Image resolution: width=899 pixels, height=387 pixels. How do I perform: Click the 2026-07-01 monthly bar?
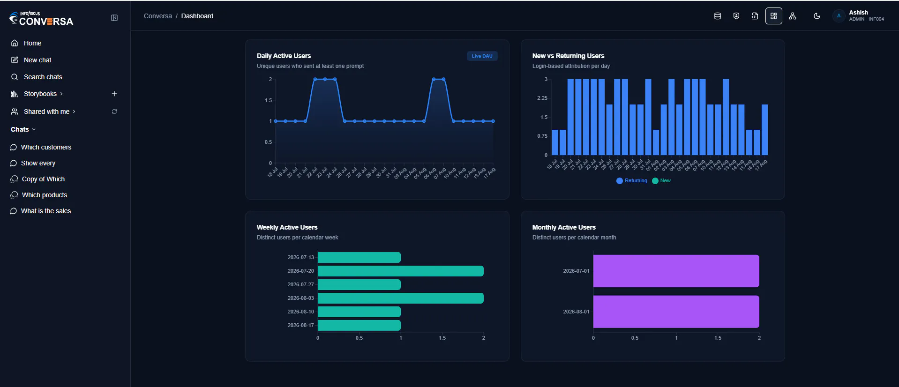[676, 271]
